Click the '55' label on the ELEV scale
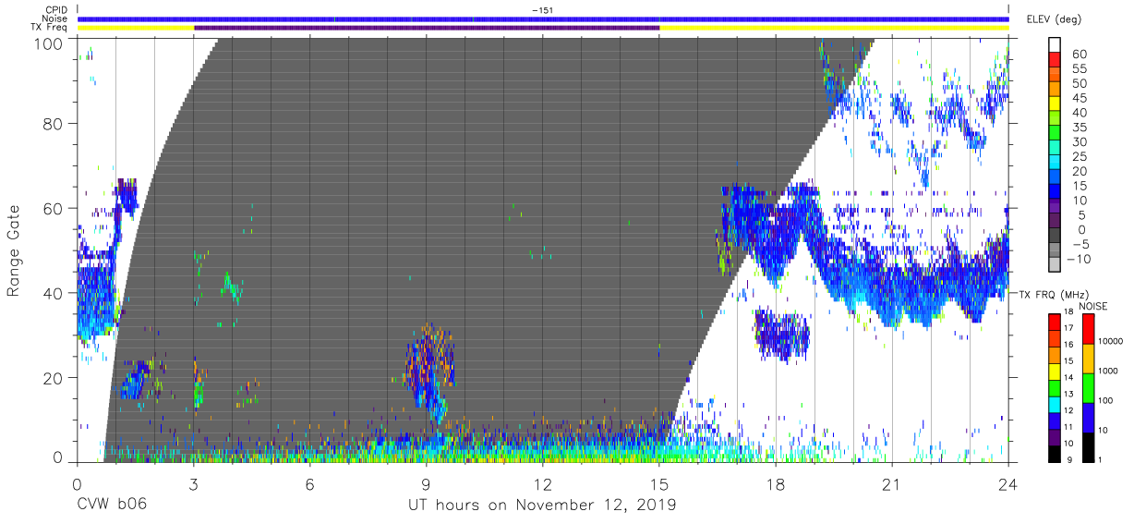1134x524 pixels. [1081, 68]
